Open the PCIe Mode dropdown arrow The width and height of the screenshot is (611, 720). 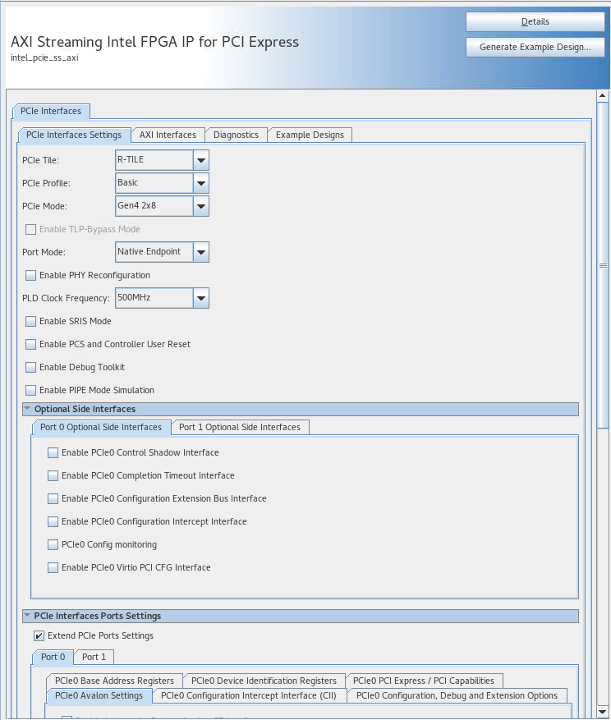(x=200, y=206)
